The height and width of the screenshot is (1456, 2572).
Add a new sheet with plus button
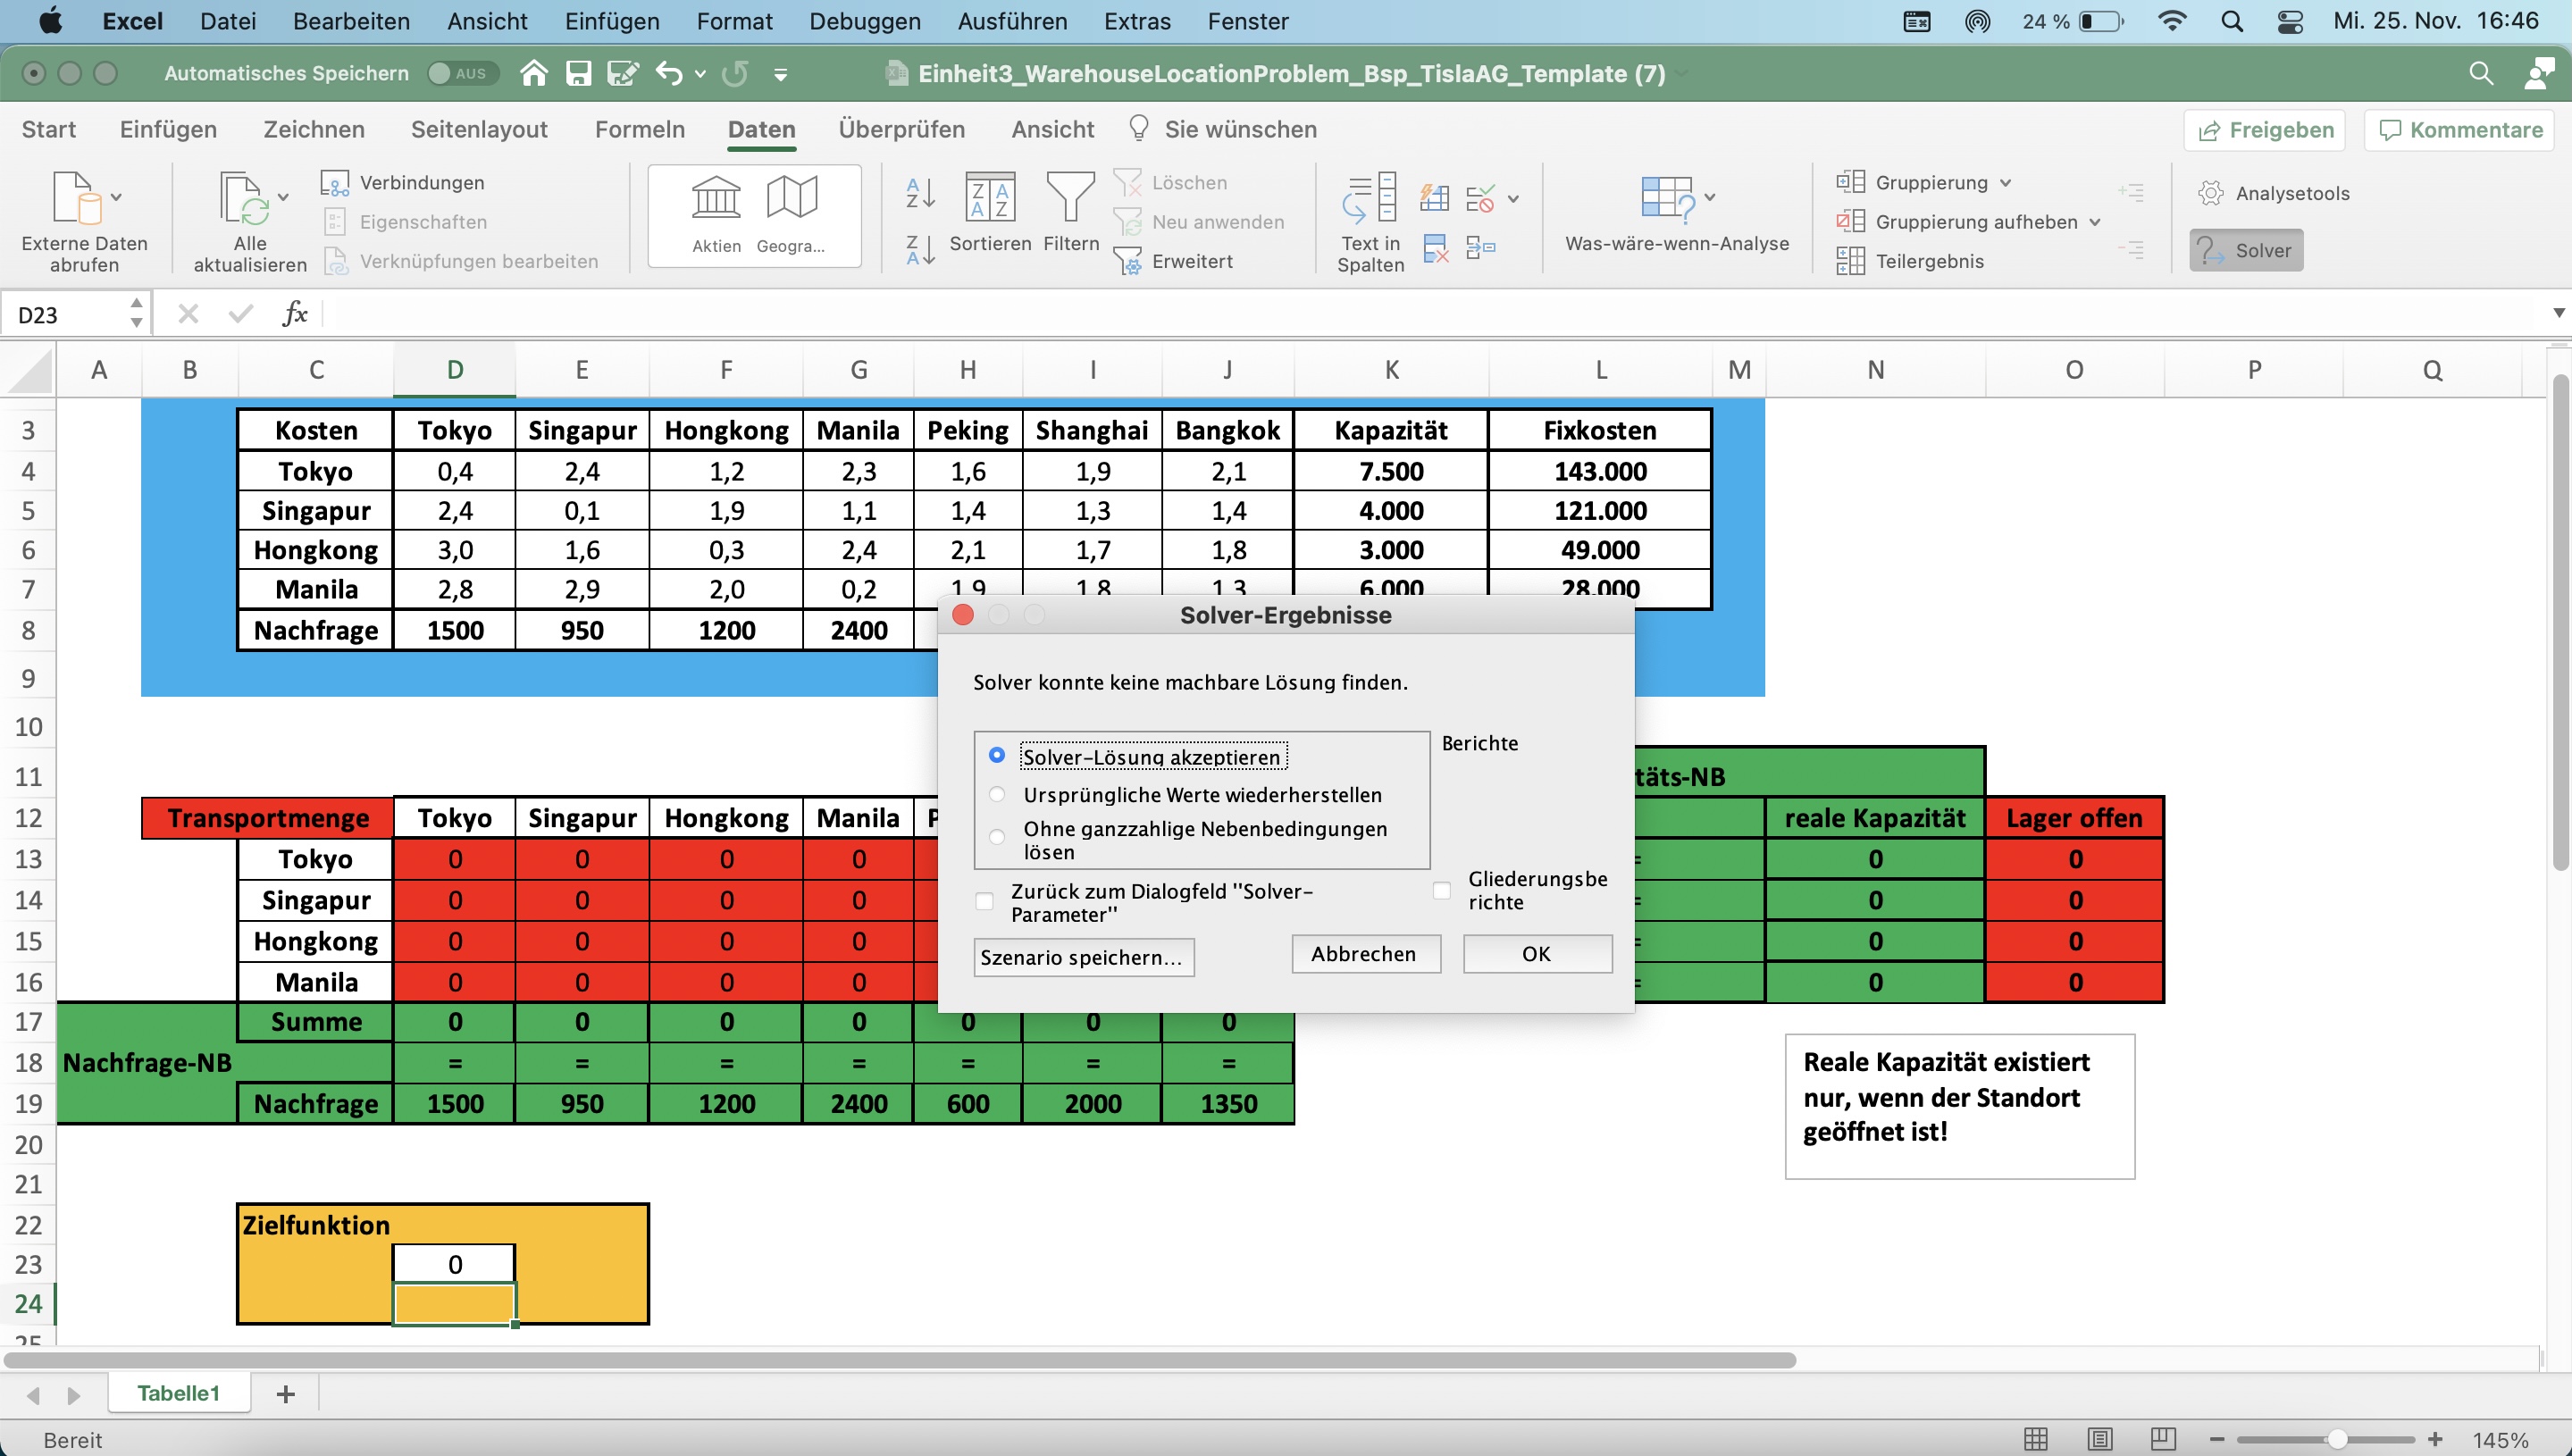point(285,1393)
